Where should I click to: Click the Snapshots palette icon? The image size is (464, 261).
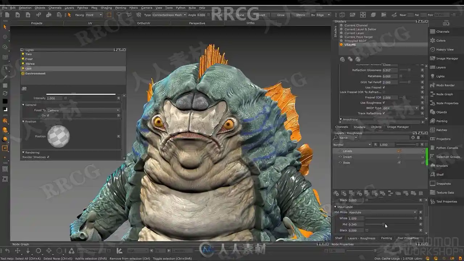(432, 184)
